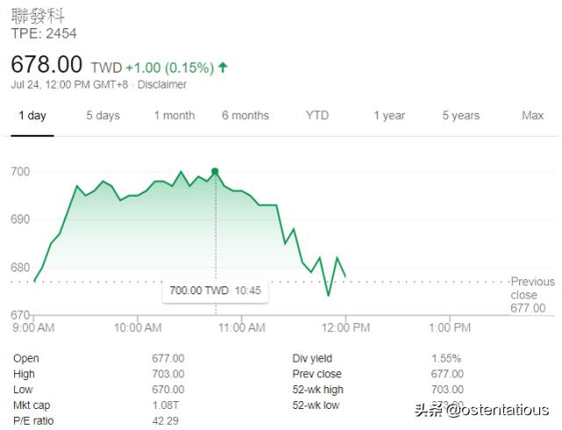Click the Mkt cap value 1.08T
The height and width of the screenshot is (430, 562).
point(165,405)
